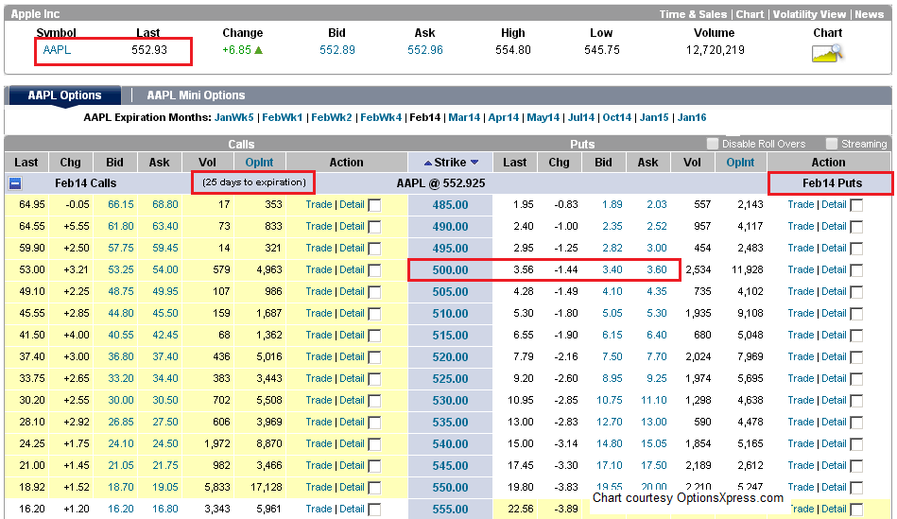
Task: Click the AAPL symbol link
Action: click(57, 50)
